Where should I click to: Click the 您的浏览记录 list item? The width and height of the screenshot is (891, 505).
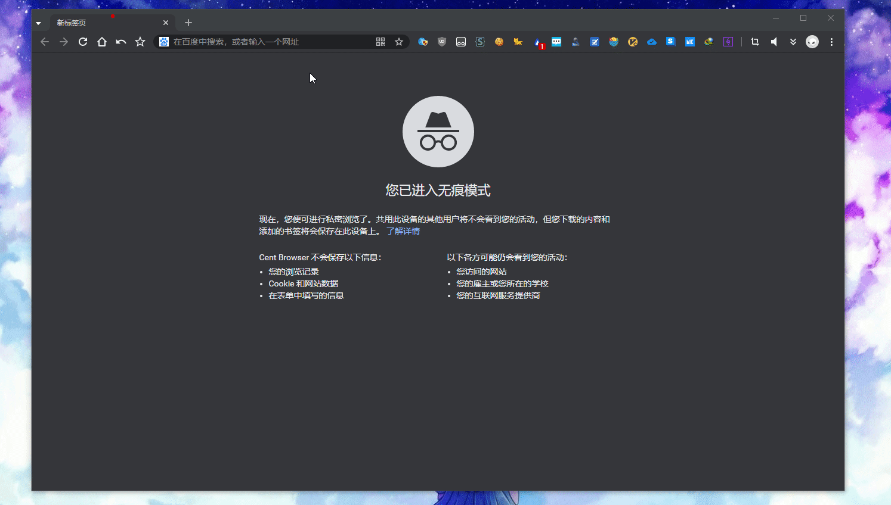[293, 272]
